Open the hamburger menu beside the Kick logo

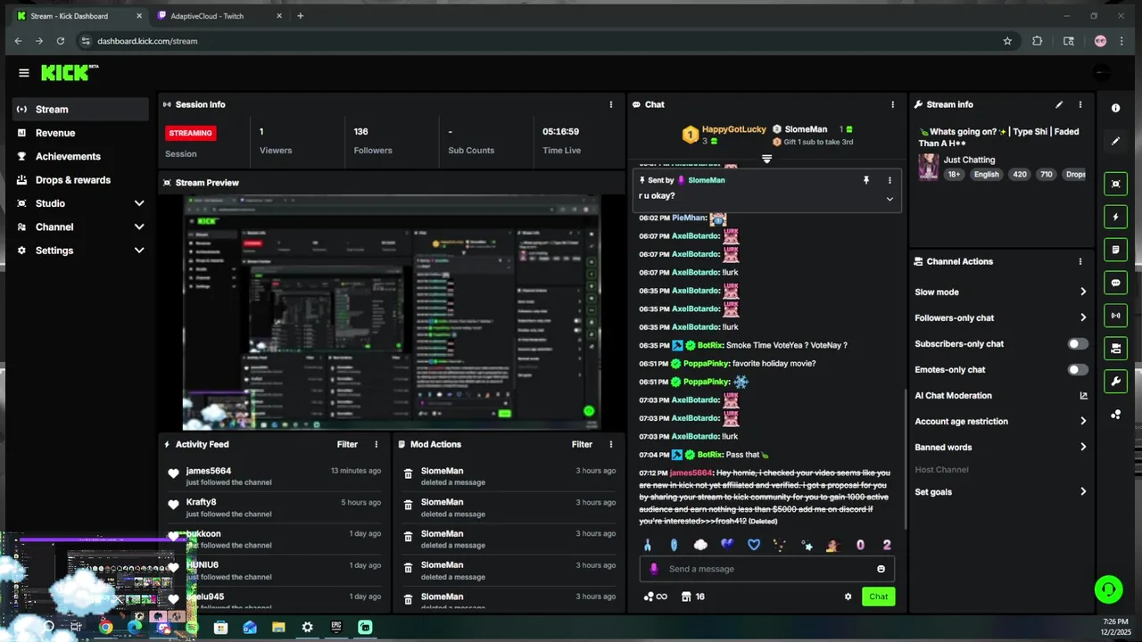(24, 73)
